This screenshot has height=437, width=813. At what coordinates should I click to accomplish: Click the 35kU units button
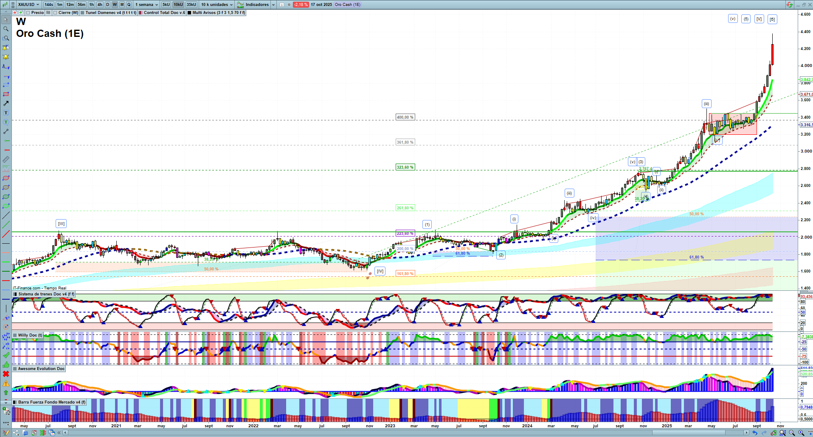(x=191, y=5)
